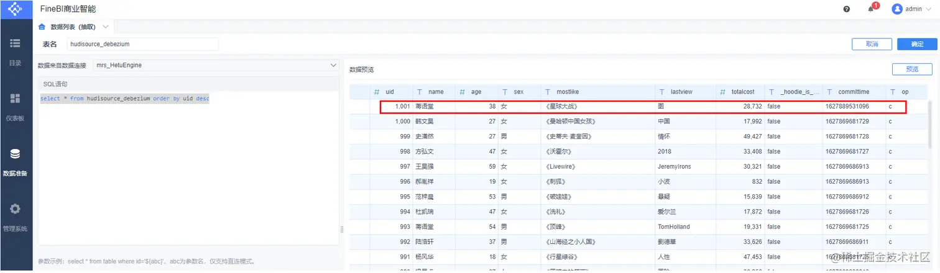Click the text type icon of committime column
The height and width of the screenshot is (273, 940).
829,92
